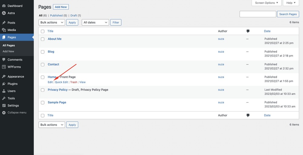303x155 pixels.
Task: Sort by Title column header
Action: click(50, 31)
